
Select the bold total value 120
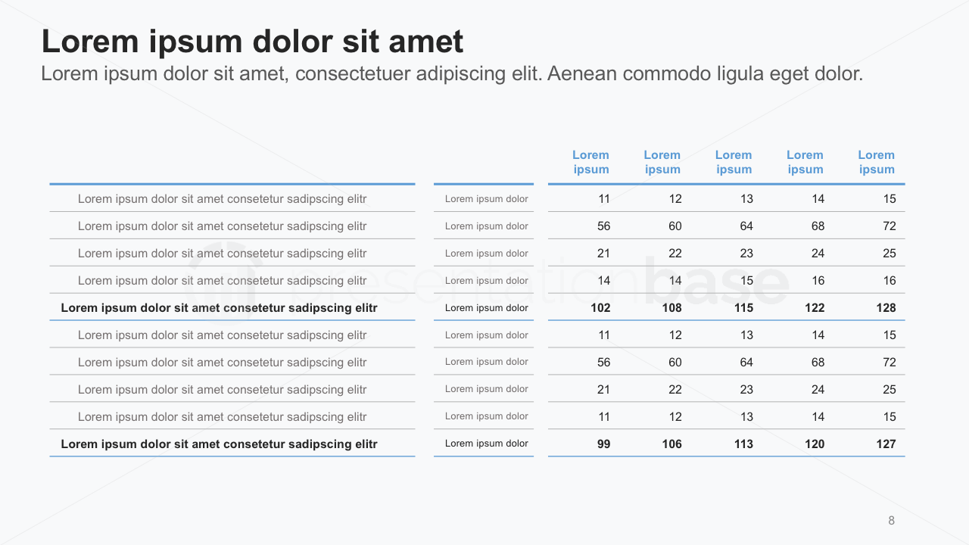pyautogui.click(x=815, y=444)
